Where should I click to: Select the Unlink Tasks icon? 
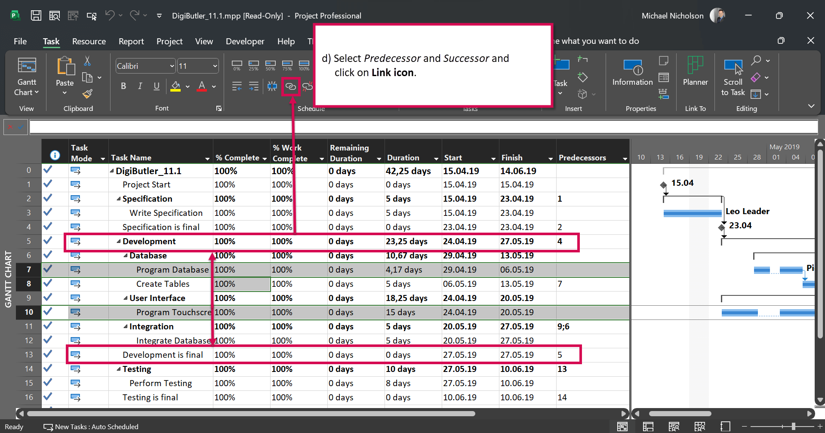[x=308, y=86]
